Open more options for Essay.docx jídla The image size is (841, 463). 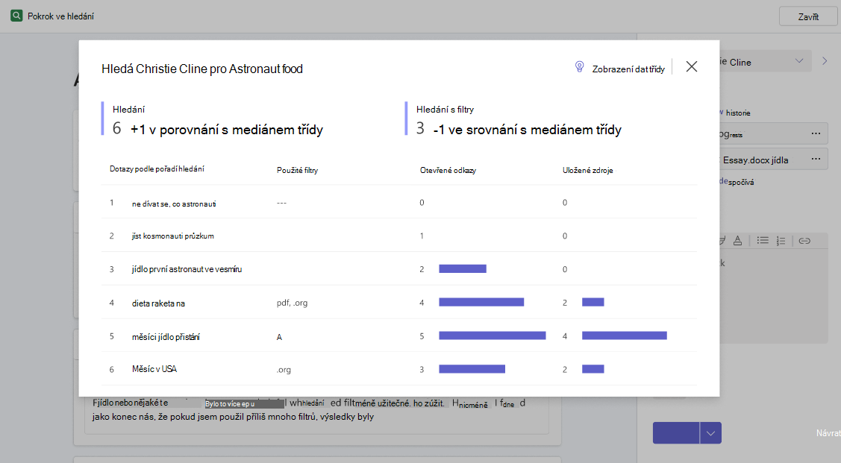click(x=816, y=159)
